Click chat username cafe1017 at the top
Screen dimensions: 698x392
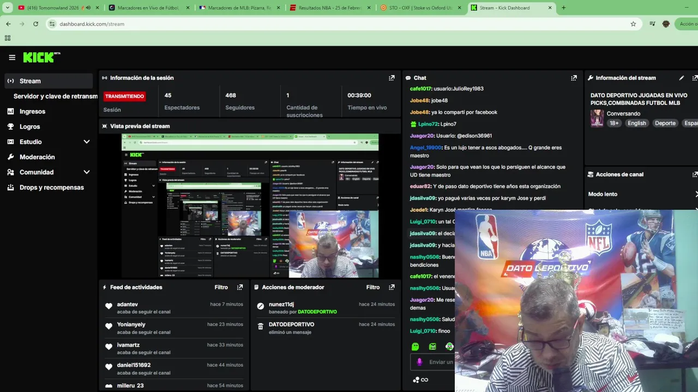(x=420, y=89)
